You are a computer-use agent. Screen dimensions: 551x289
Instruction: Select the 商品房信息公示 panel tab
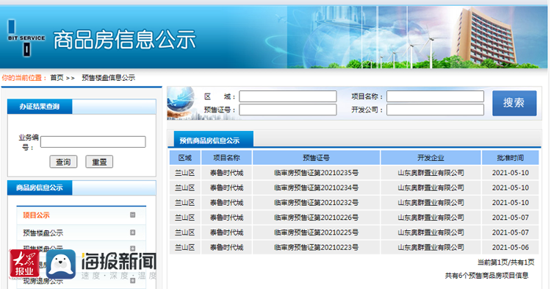point(40,188)
